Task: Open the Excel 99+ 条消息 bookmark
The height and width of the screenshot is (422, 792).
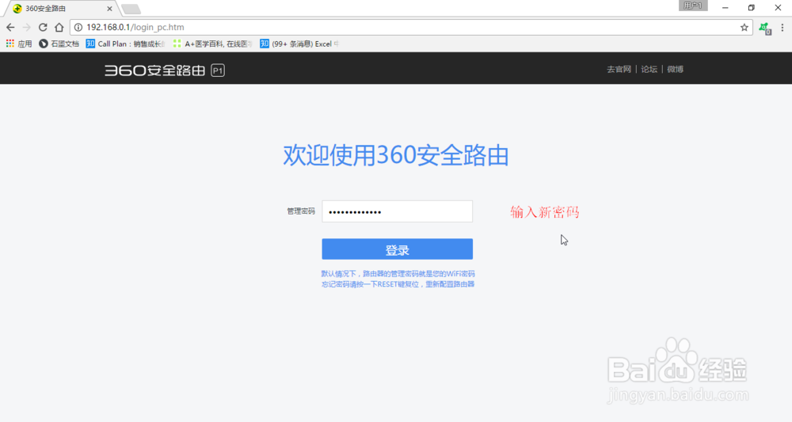Action: (299, 44)
